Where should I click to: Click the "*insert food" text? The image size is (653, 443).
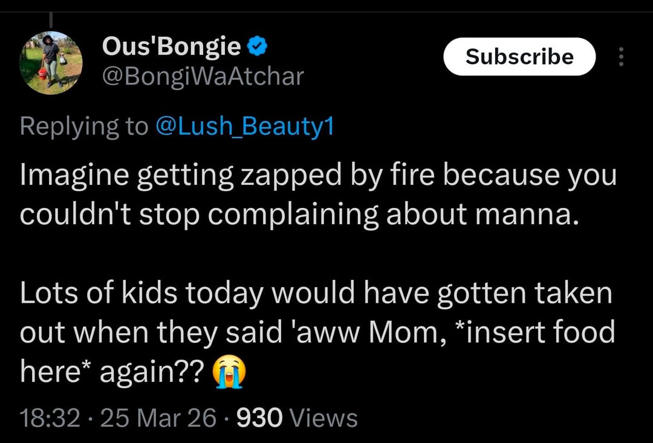(x=534, y=334)
